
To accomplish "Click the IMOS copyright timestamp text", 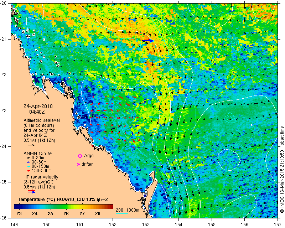I will click(282, 170).
